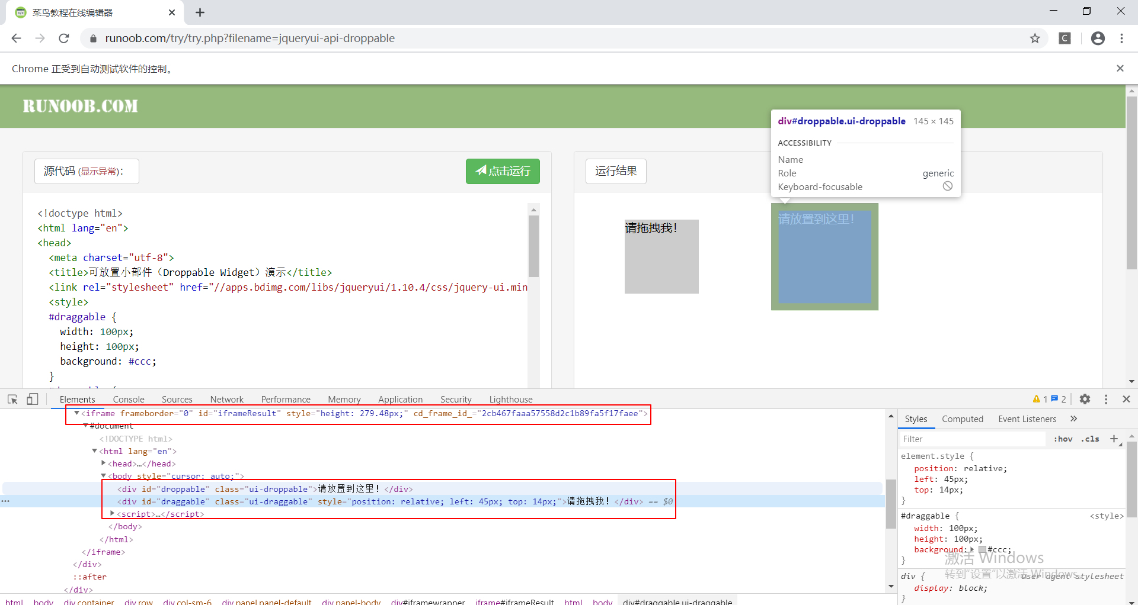Expand the background shorthand property arrow
This screenshot has height=605, width=1138.
coord(972,550)
